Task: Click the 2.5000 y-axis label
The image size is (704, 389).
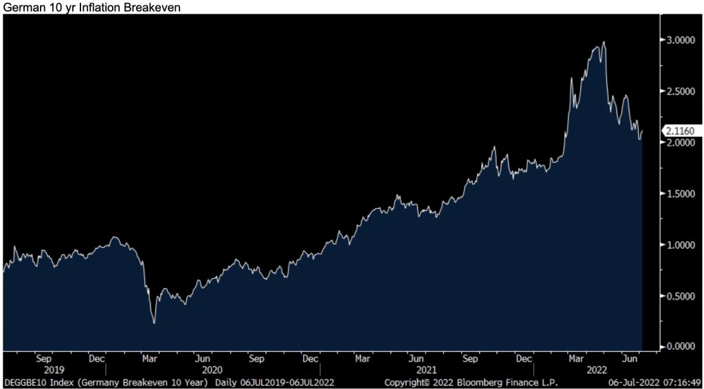Action: pyautogui.click(x=679, y=91)
